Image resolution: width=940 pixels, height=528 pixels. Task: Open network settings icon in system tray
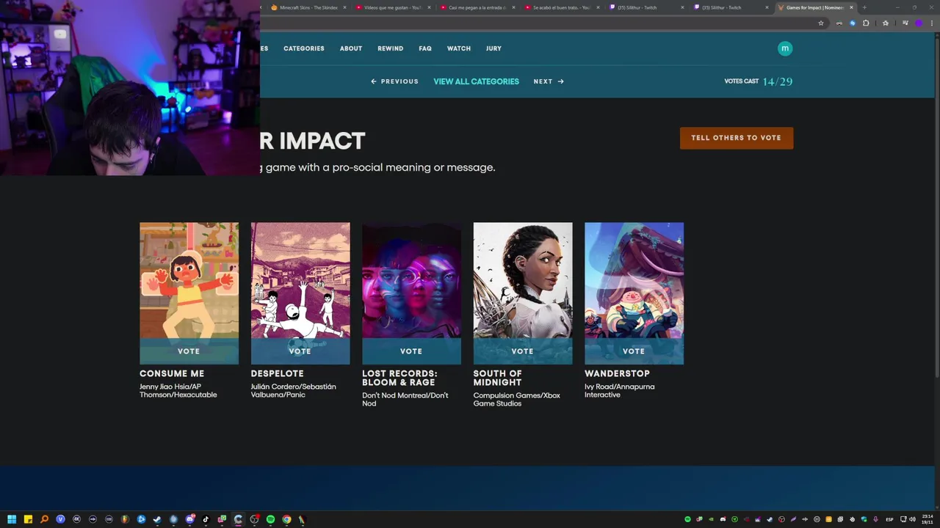pyautogui.click(x=903, y=519)
